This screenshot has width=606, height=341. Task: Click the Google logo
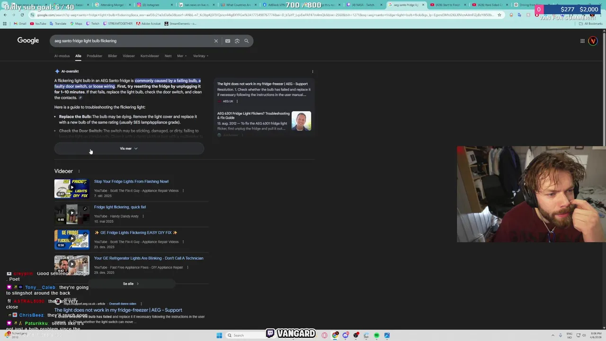click(x=28, y=41)
